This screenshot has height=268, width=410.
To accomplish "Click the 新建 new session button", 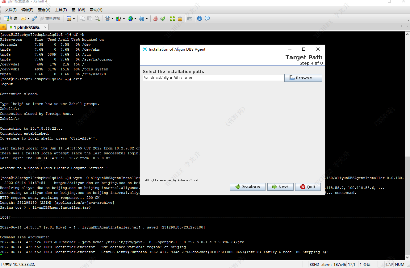I will point(11,19).
